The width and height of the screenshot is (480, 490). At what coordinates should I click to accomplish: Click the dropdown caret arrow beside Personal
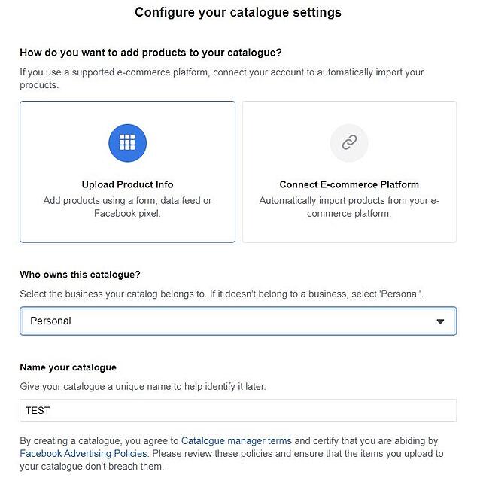coord(440,321)
